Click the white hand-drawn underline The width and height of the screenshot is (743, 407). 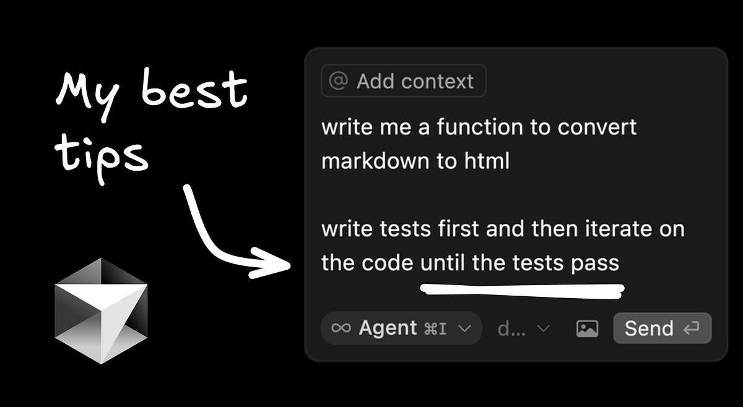click(521, 289)
